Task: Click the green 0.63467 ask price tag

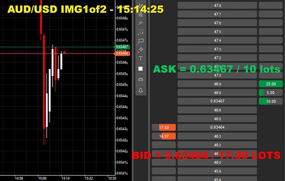Action: click(x=122, y=47)
